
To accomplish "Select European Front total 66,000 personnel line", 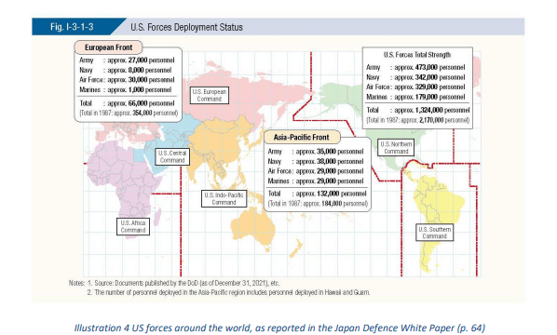I will pos(127,103).
